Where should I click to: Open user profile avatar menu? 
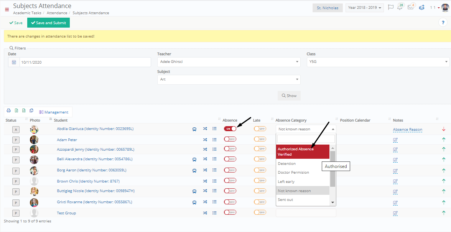[445, 7]
